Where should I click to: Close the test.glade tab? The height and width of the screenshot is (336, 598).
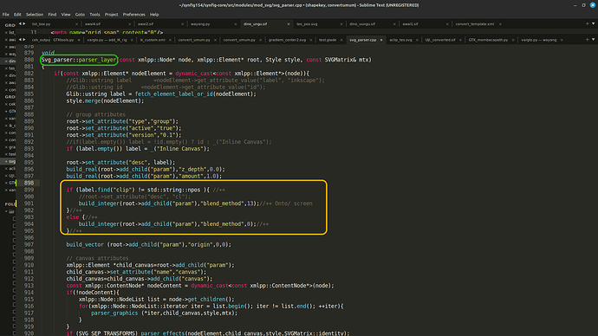tap(341, 40)
